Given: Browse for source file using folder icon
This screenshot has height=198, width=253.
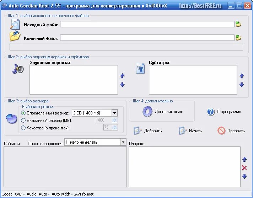Looking at the screenshot, I should click(238, 24).
